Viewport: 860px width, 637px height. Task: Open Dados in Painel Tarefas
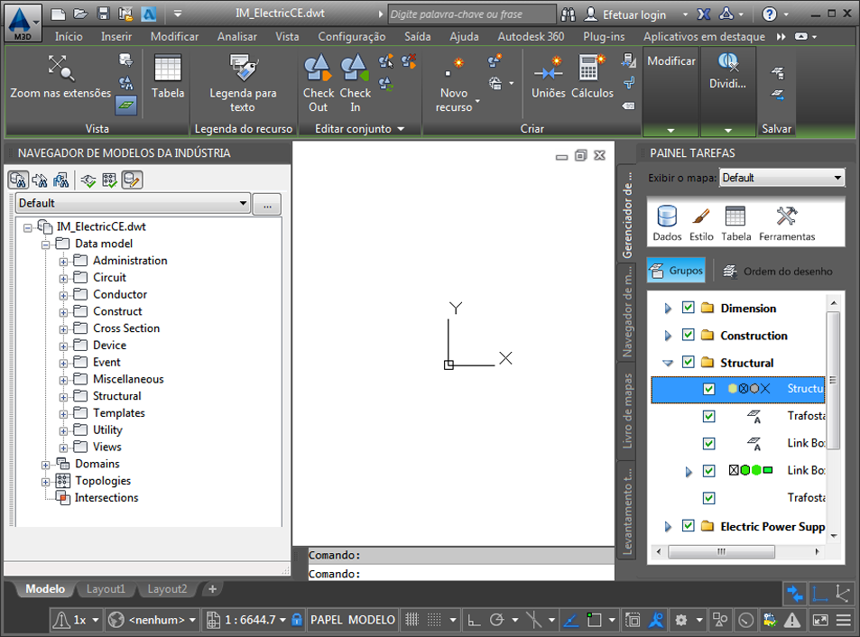click(x=667, y=223)
